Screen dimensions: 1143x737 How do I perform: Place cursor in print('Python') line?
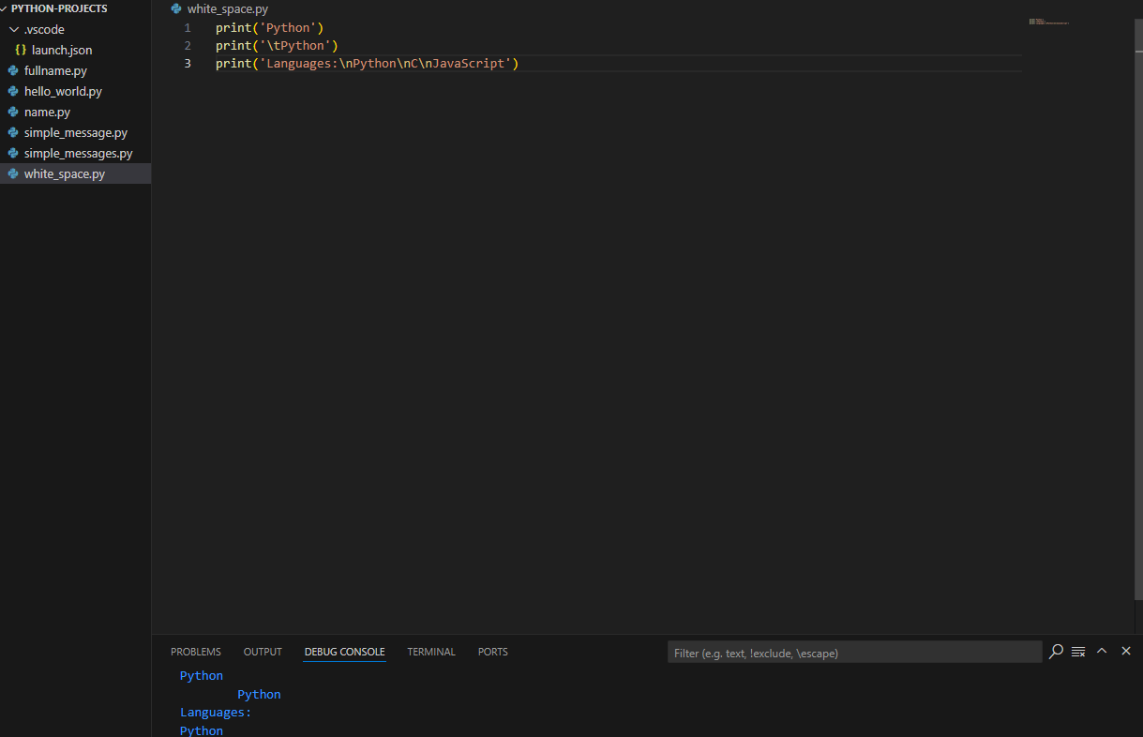[269, 28]
